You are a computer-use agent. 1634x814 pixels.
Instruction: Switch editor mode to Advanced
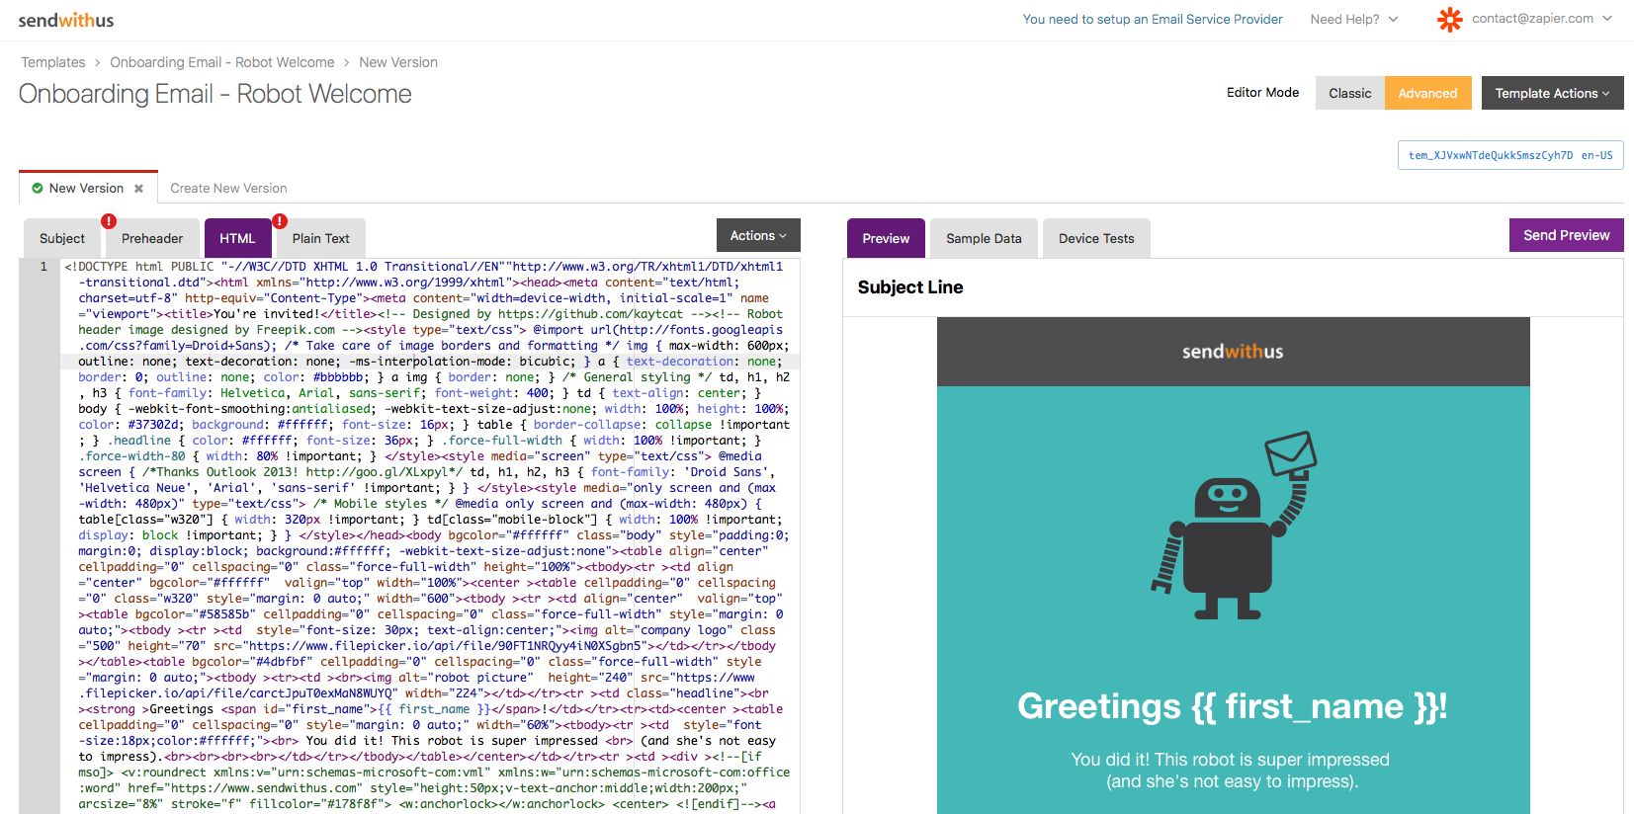click(x=1427, y=93)
